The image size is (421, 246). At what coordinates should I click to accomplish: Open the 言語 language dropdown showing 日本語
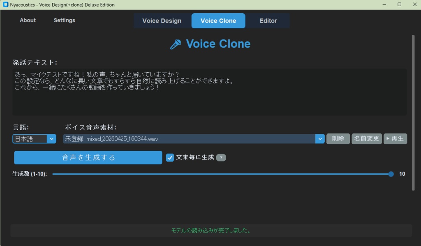31,138
